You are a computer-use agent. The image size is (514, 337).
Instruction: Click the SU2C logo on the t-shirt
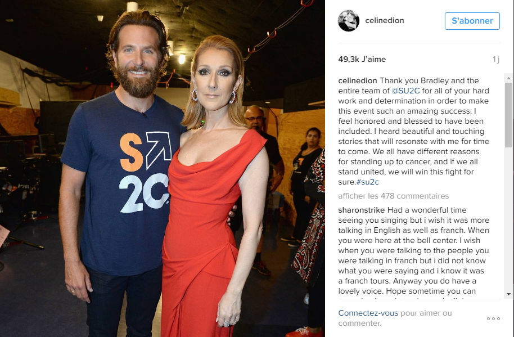click(145, 172)
